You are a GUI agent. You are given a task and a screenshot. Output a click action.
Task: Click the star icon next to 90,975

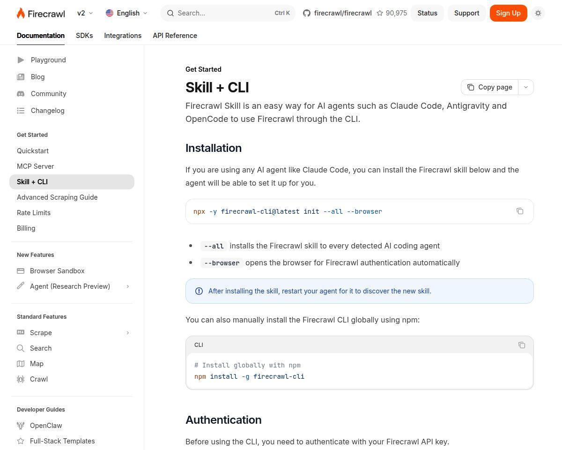pos(380,13)
